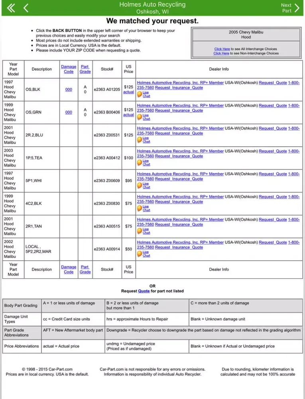
Task: Click Request_Insurance_Quote in e2363 A00914 row
Action: tap(179, 247)
